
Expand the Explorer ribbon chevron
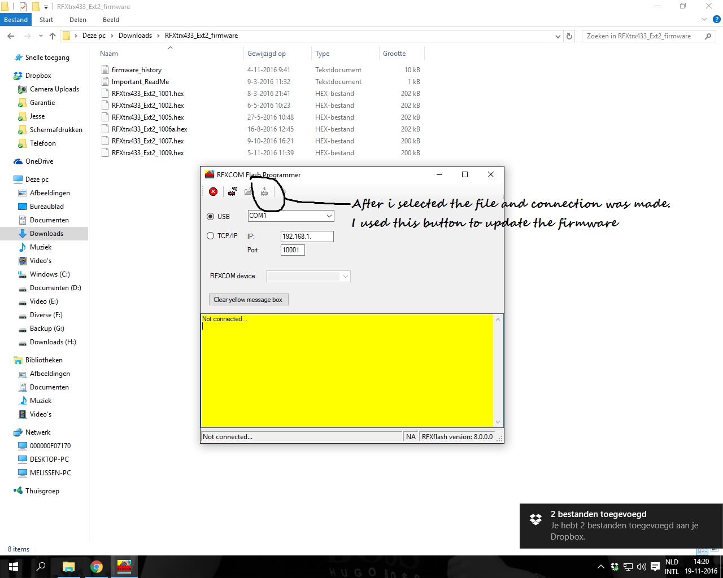pos(704,20)
